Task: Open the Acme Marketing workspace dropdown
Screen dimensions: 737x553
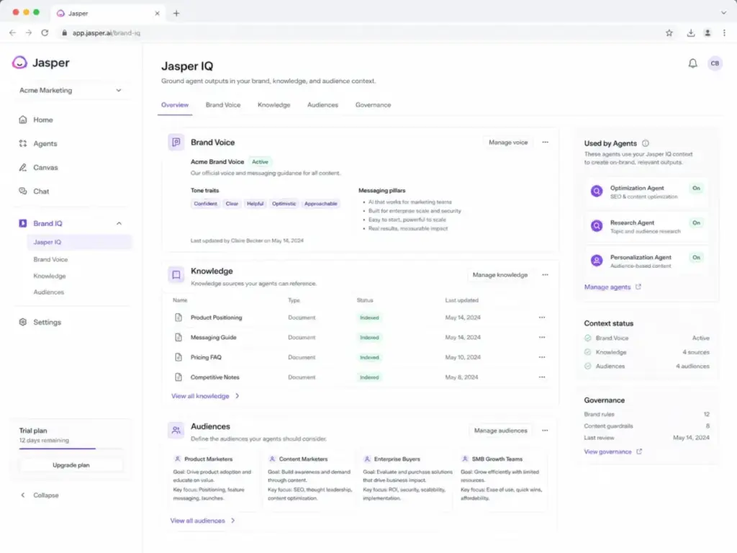Action: [71, 90]
